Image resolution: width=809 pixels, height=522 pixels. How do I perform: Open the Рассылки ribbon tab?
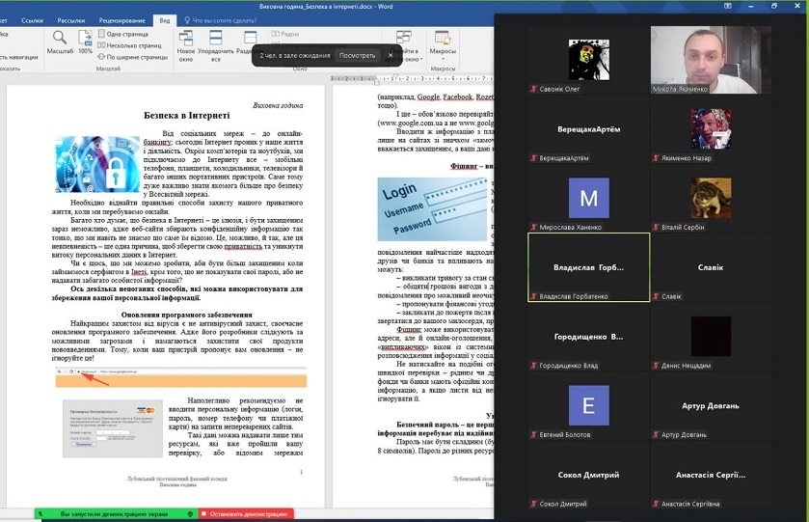(70, 20)
